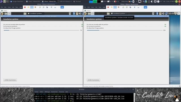This screenshot has width=181, height=102.
Task: Click 'Installation système' task in Video3 guest panel
Action: click(x=36, y=14)
